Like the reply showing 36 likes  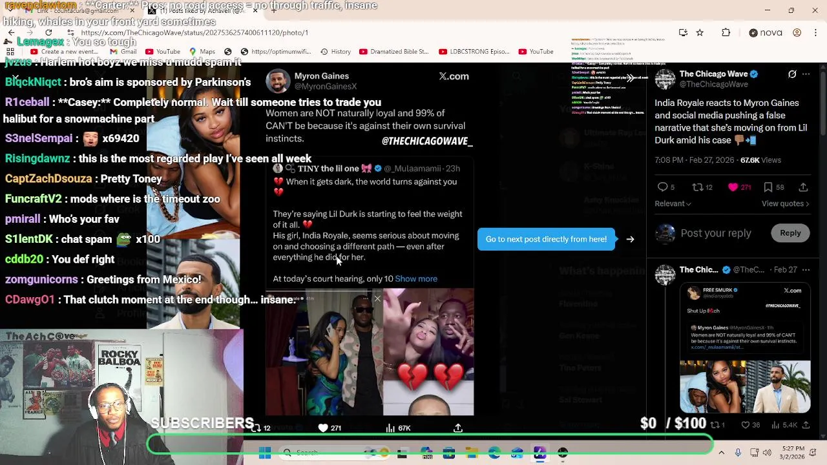click(751, 425)
